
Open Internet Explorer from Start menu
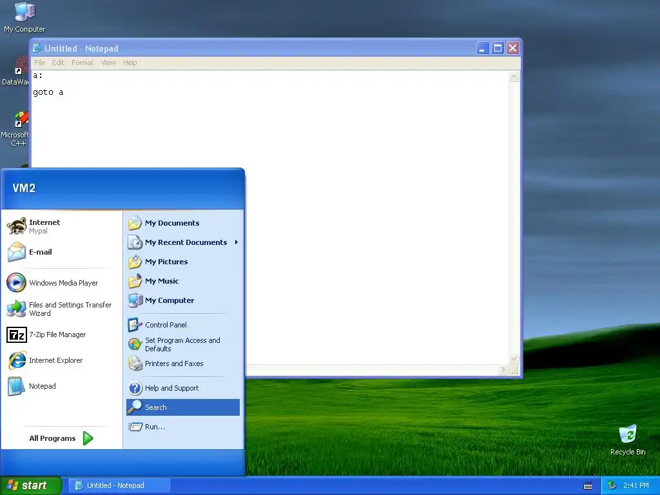[x=61, y=360]
